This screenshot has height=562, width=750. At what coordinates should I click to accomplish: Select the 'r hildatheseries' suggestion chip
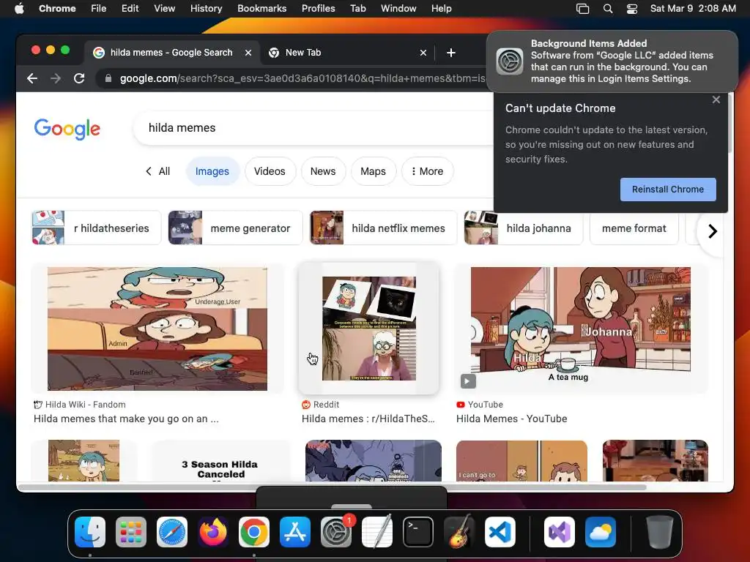point(96,228)
